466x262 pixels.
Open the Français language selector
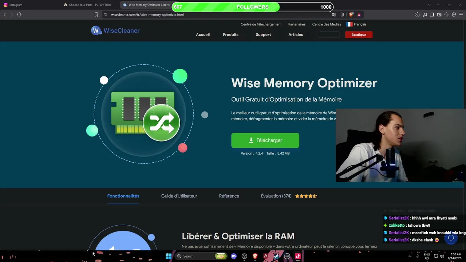coord(356,24)
